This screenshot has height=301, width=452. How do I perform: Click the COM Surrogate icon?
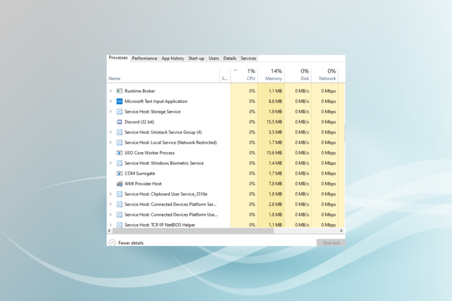120,174
